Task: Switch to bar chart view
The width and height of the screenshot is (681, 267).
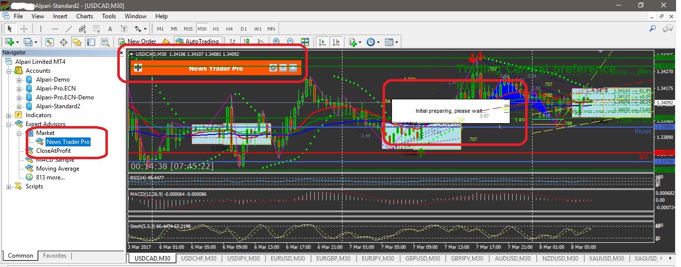Action: click(232, 42)
